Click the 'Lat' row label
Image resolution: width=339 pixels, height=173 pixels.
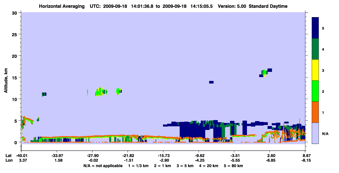(9, 155)
